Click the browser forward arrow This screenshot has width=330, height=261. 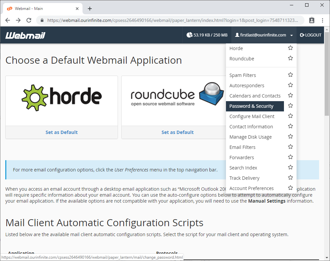click(18, 20)
